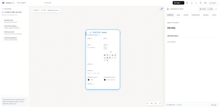Viewport: 219px width, 107px height.
Task: Click the test-agent breadcrumb name
Action: [22, 3]
